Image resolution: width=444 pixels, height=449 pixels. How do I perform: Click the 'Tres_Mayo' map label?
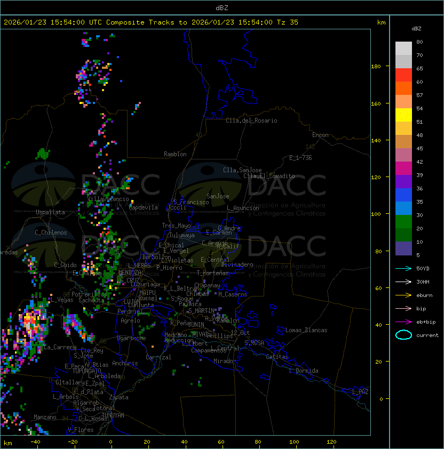click(x=176, y=226)
